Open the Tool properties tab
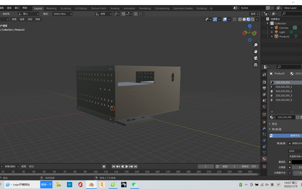302x189 pixels. [x=264, y=75]
